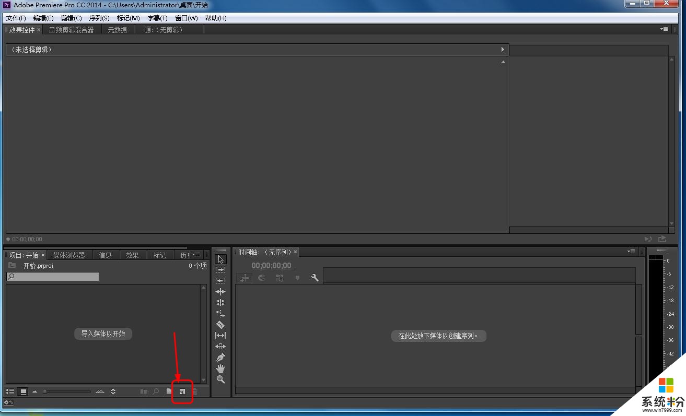The image size is (686, 416).
Task: Switch to the 元数据 tab
Action: tap(118, 30)
